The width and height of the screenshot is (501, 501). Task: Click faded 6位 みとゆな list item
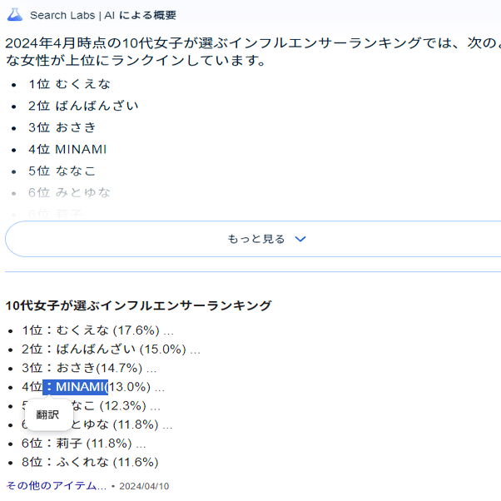(x=69, y=193)
